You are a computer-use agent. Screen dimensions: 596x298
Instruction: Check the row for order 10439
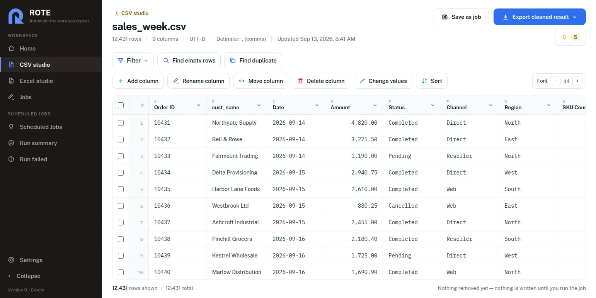tap(121, 256)
